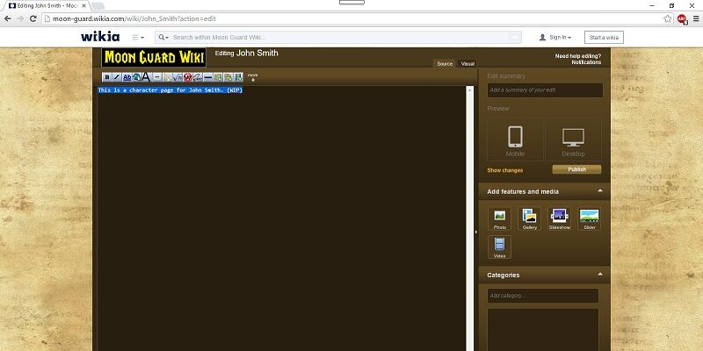Screen dimensions: 703x351
Task: Click the Add category input field
Action: (543, 296)
